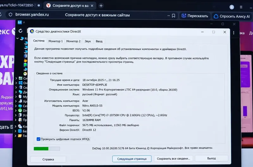
Task: Click the green Xbox icon beside DirectX node
Action: pyautogui.click(x=20, y=110)
